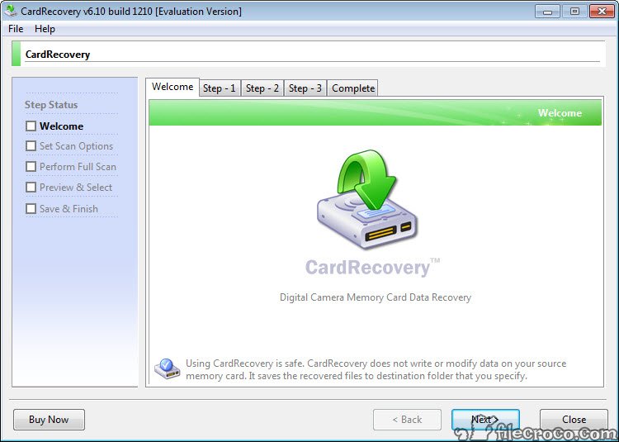Open the File menu
Image resolution: width=619 pixels, height=442 pixels.
16,29
